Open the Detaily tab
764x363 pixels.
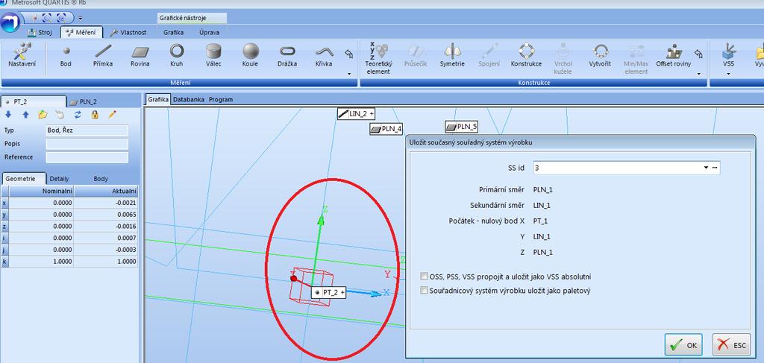pyautogui.click(x=60, y=179)
